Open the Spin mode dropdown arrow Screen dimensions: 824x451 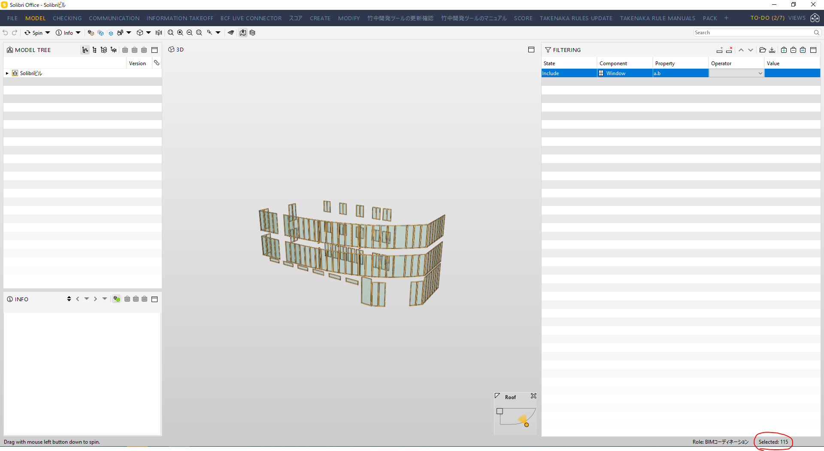coord(48,33)
